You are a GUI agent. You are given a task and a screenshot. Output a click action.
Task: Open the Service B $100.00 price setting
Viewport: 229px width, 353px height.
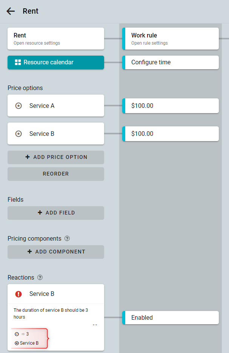pyautogui.click(x=171, y=134)
